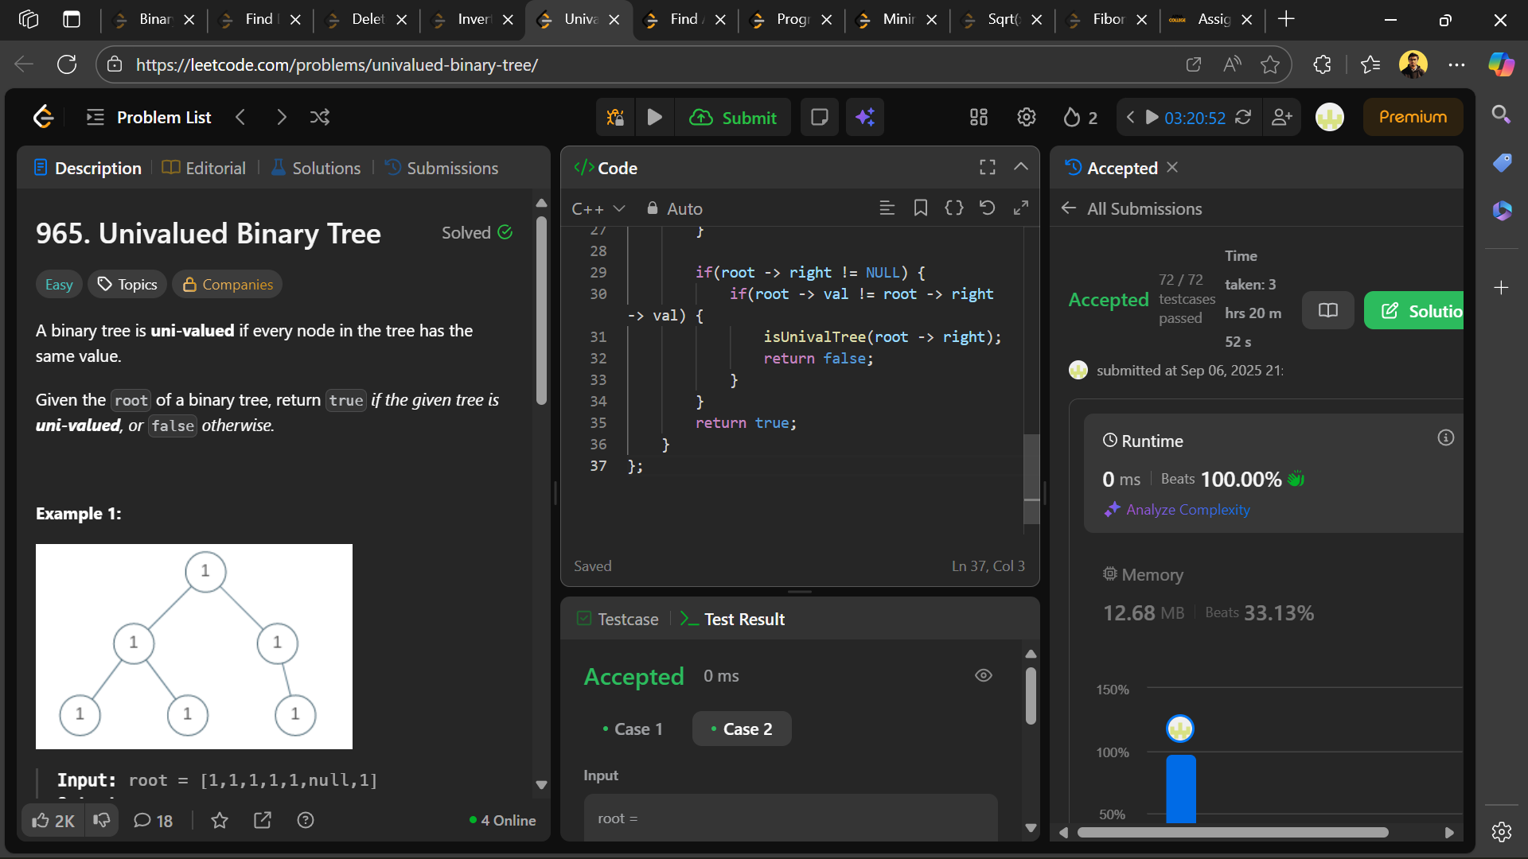Expand the Topics tag
1528x859 pixels.
point(127,285)
